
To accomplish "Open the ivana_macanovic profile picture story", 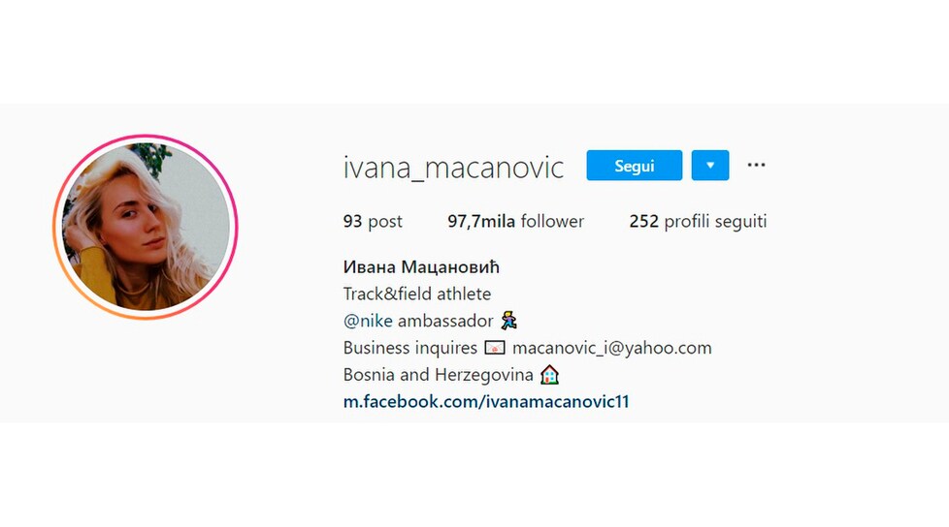I will (146, 228).
